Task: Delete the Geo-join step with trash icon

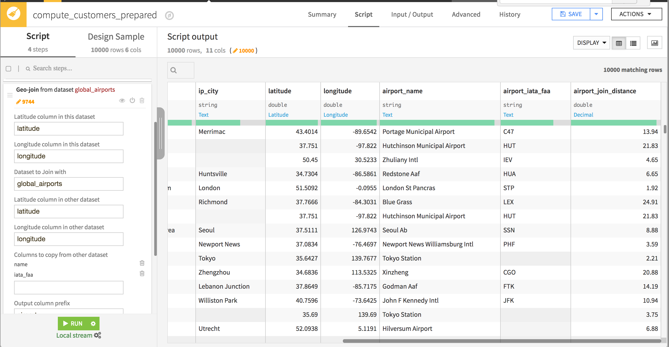Action: pyautogui.click(x=142, y=100)
